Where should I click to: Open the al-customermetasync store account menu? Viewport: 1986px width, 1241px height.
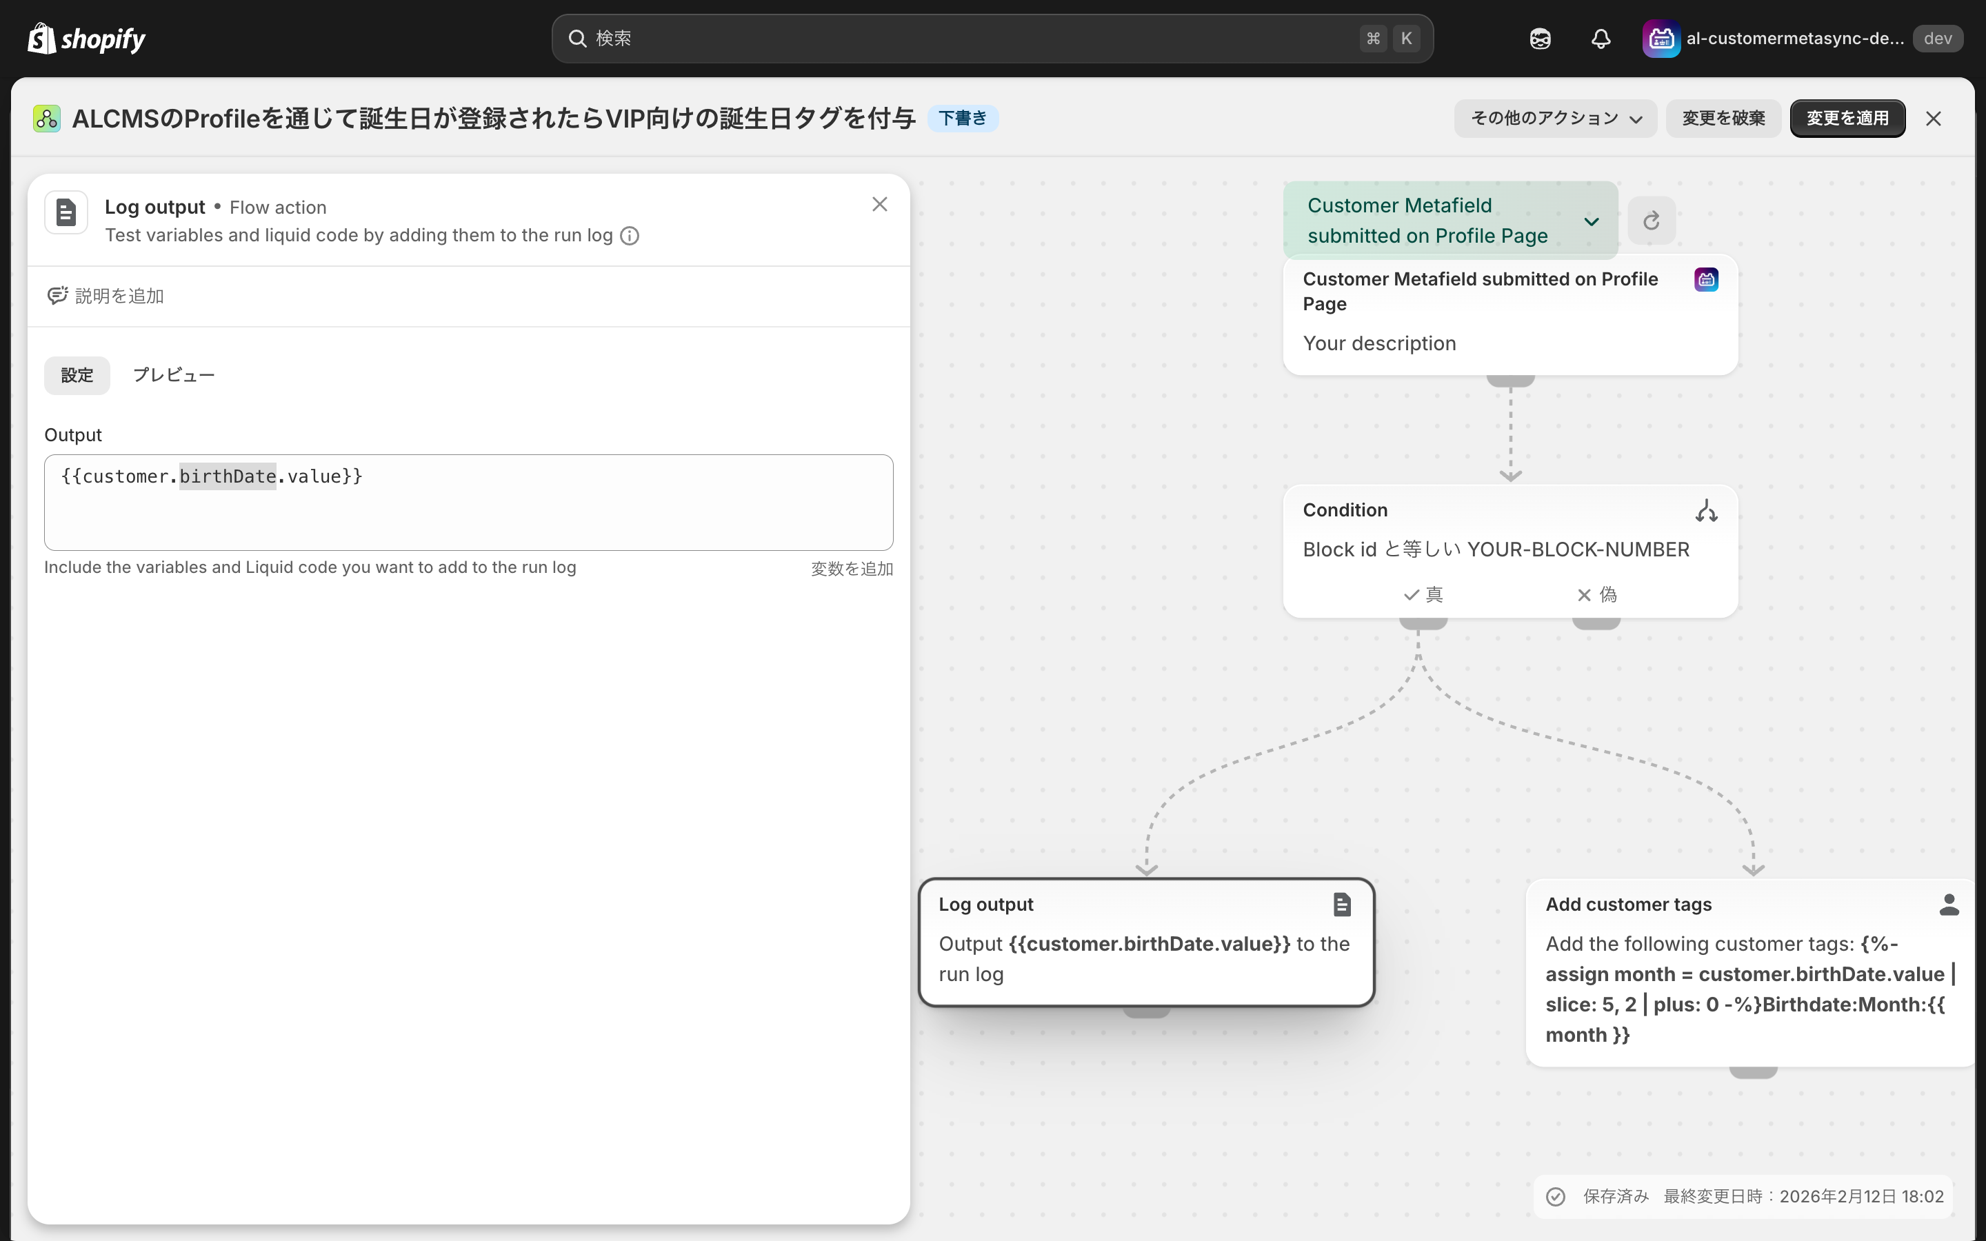[1797, 38]
